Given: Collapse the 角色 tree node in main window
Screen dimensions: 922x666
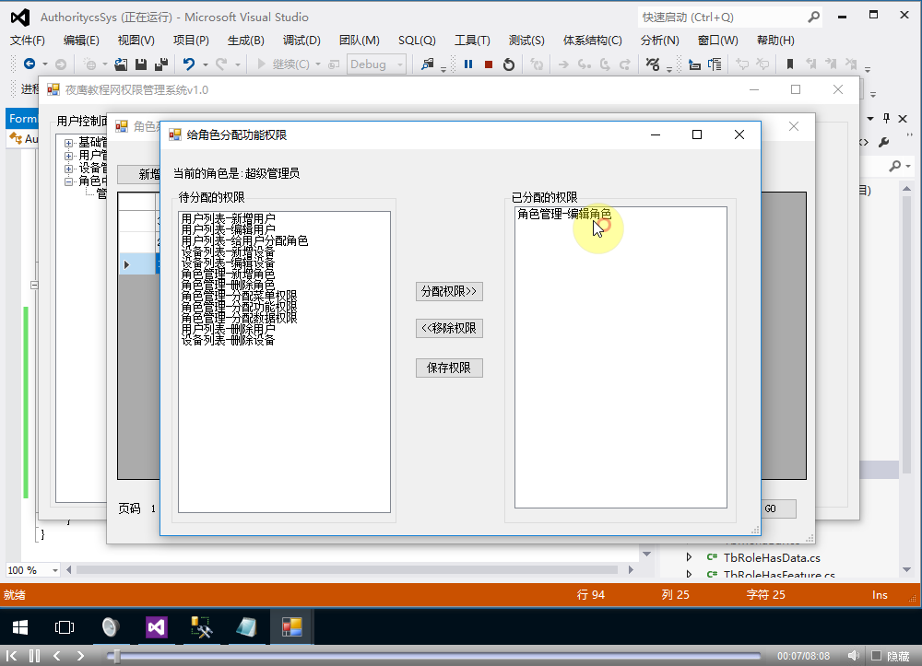Looking at the screenshot, I should point(69,181).
